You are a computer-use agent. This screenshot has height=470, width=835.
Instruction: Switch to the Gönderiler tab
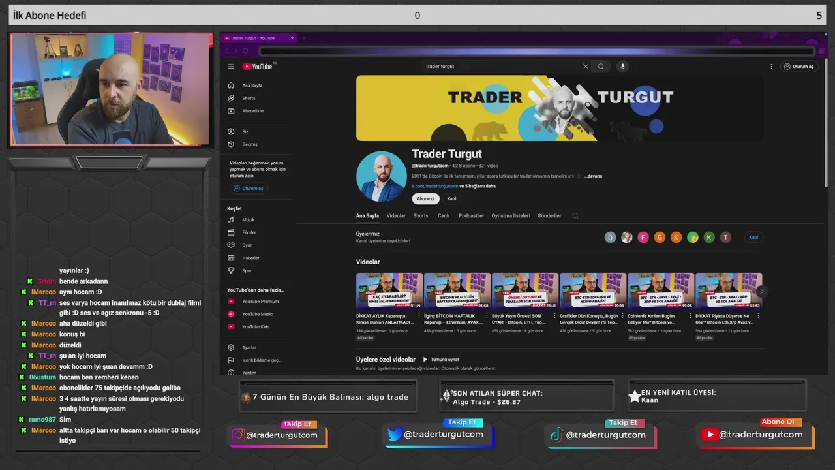549,216
